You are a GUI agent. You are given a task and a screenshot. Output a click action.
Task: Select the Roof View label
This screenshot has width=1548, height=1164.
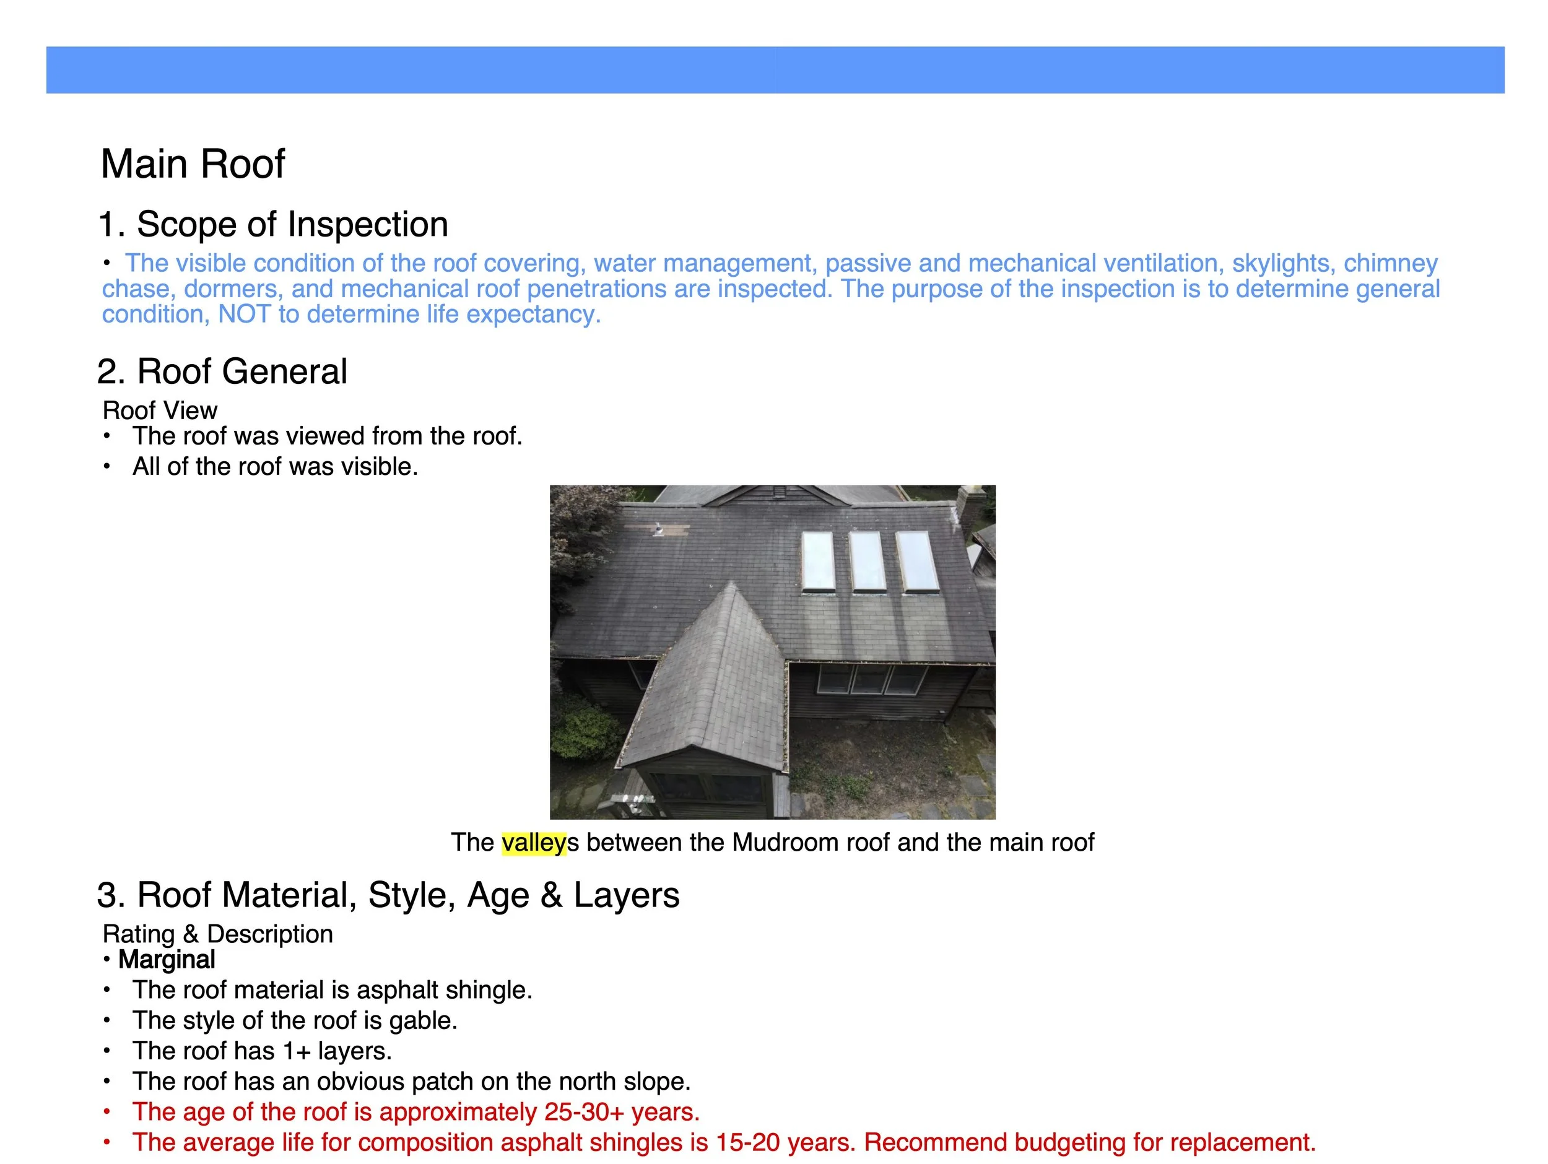[160, 409]
